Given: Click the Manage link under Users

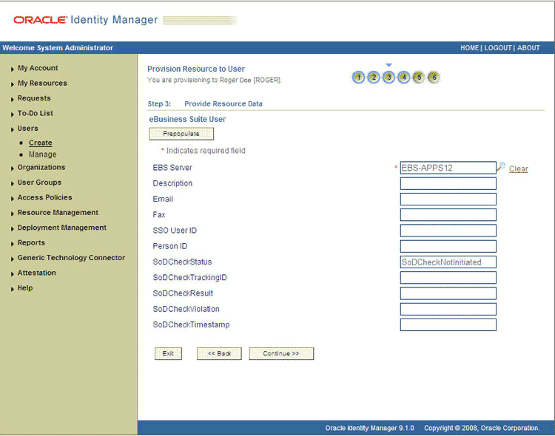Looking at the screenshot, I should click(42, 154).
